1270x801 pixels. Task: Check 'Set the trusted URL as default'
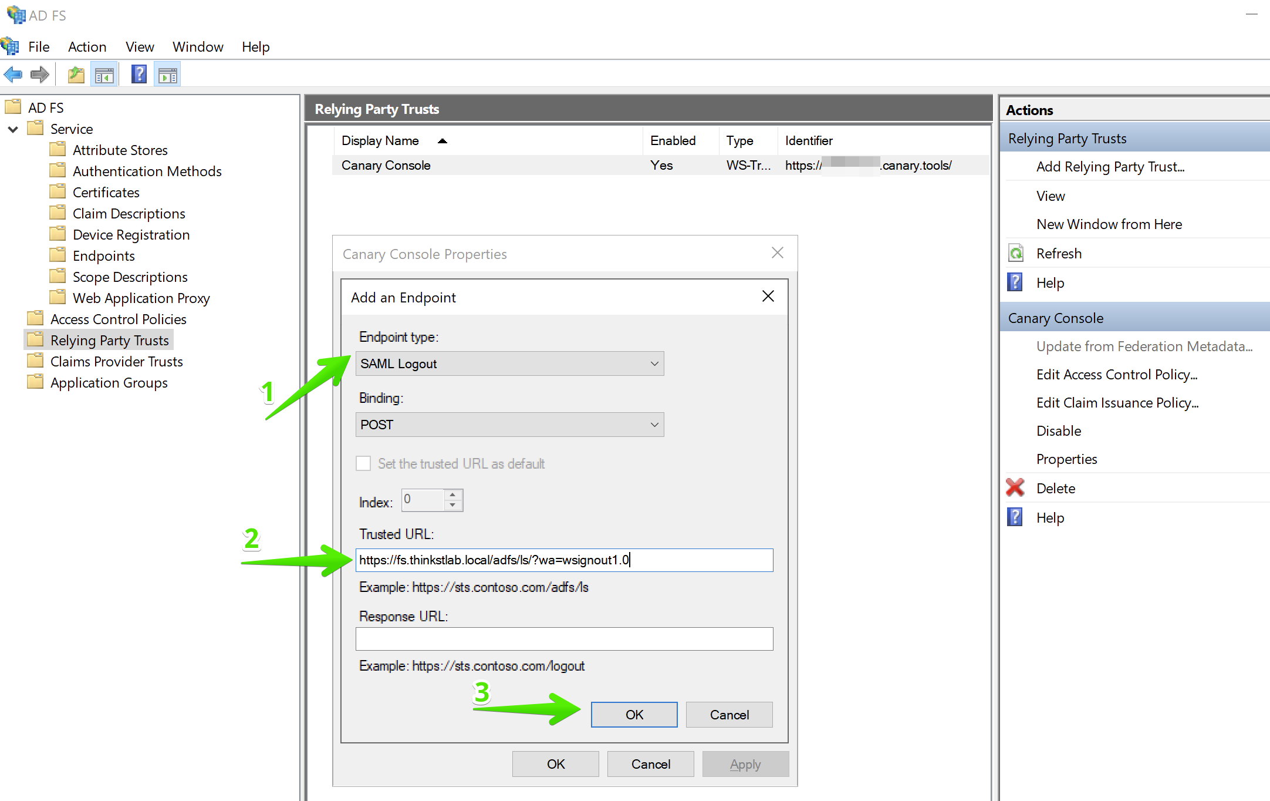click(364, 463)
